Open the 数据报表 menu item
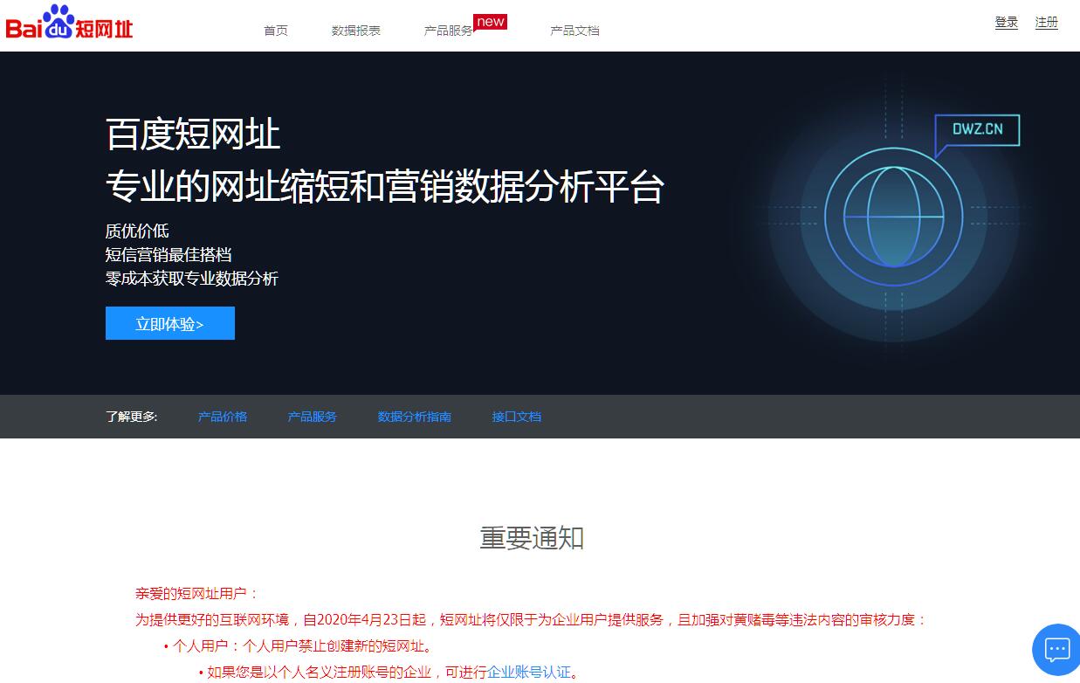Viewport: 1080px width, 683px height. click(x=355, y=31)
